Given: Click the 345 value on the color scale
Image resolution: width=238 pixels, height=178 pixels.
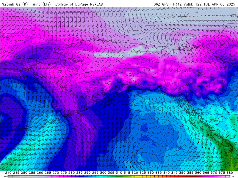Looking at the screenshot, I should [x=174, y=173].
